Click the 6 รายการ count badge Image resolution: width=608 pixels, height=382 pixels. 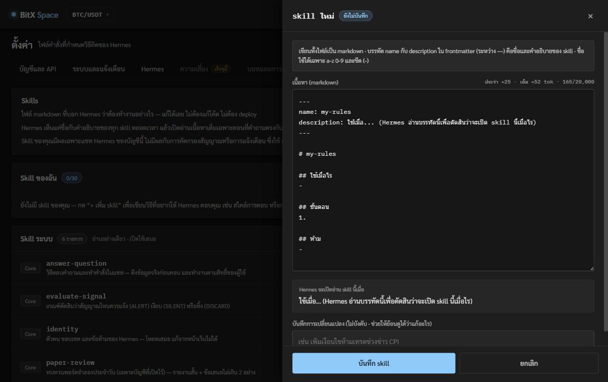pyautogui.click(x=72, y=239)
